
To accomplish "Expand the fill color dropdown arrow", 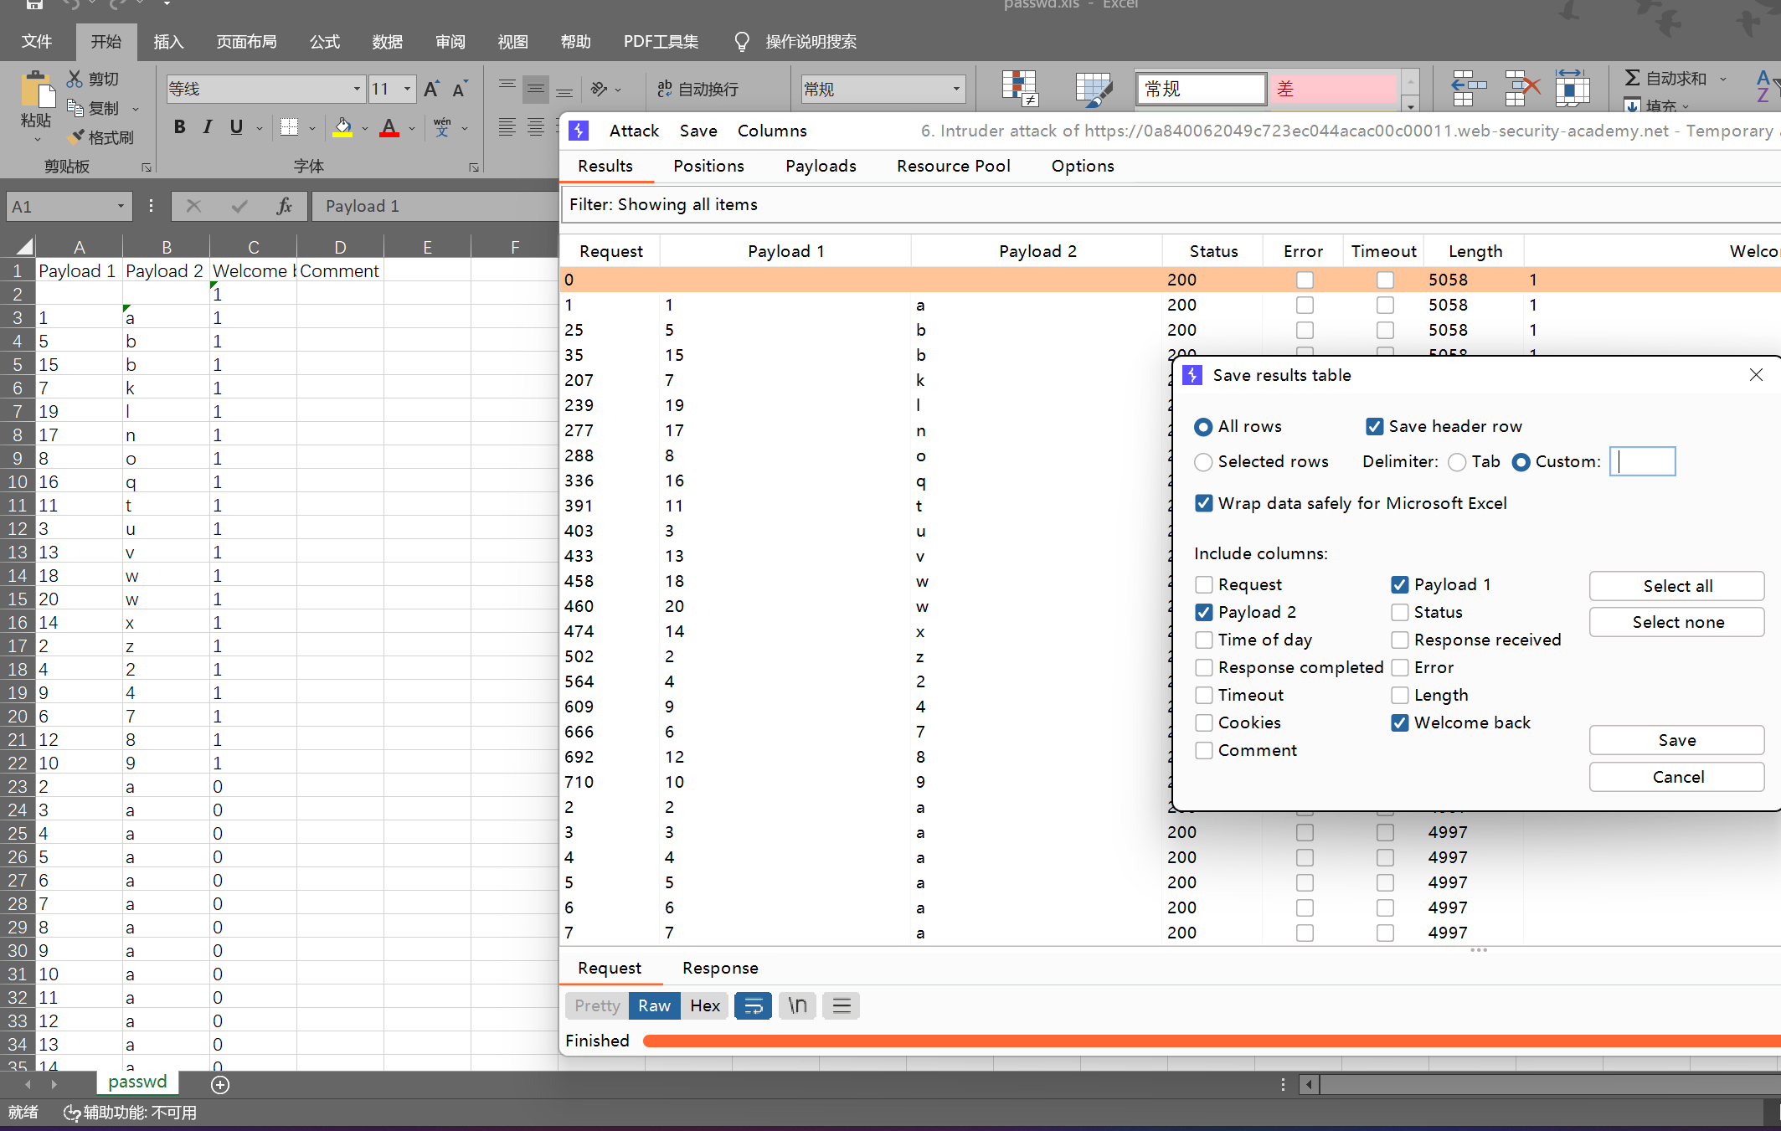I will 365,128.
